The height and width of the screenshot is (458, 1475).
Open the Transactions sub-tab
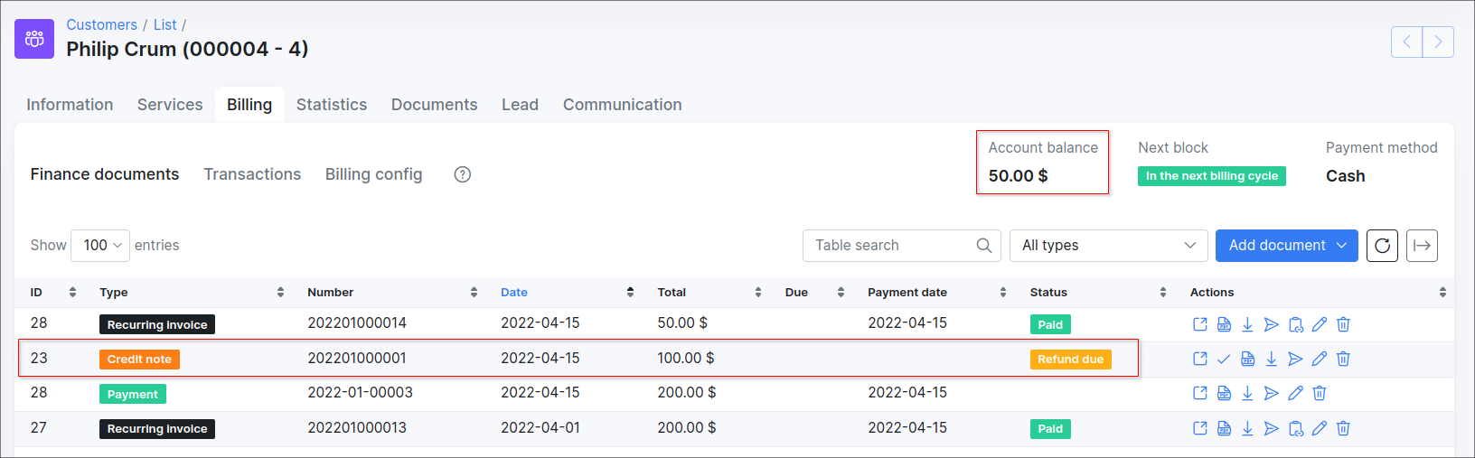[x=252, y=174]
